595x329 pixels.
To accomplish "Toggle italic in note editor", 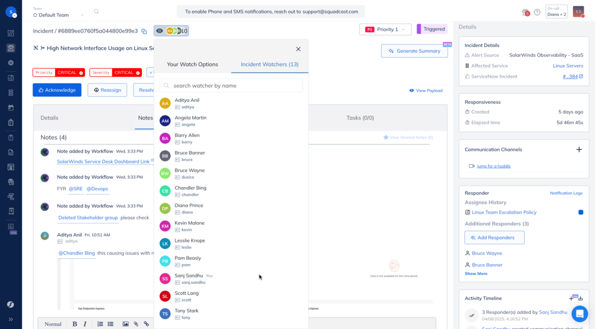I will tap(85, 324).
